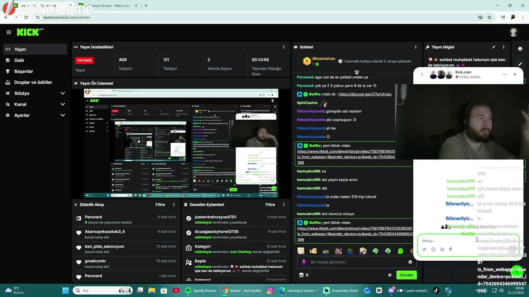Open the Etkinlik Akışı panel options menu
Screen dimensions: 529x297
[x=174, y=205]
